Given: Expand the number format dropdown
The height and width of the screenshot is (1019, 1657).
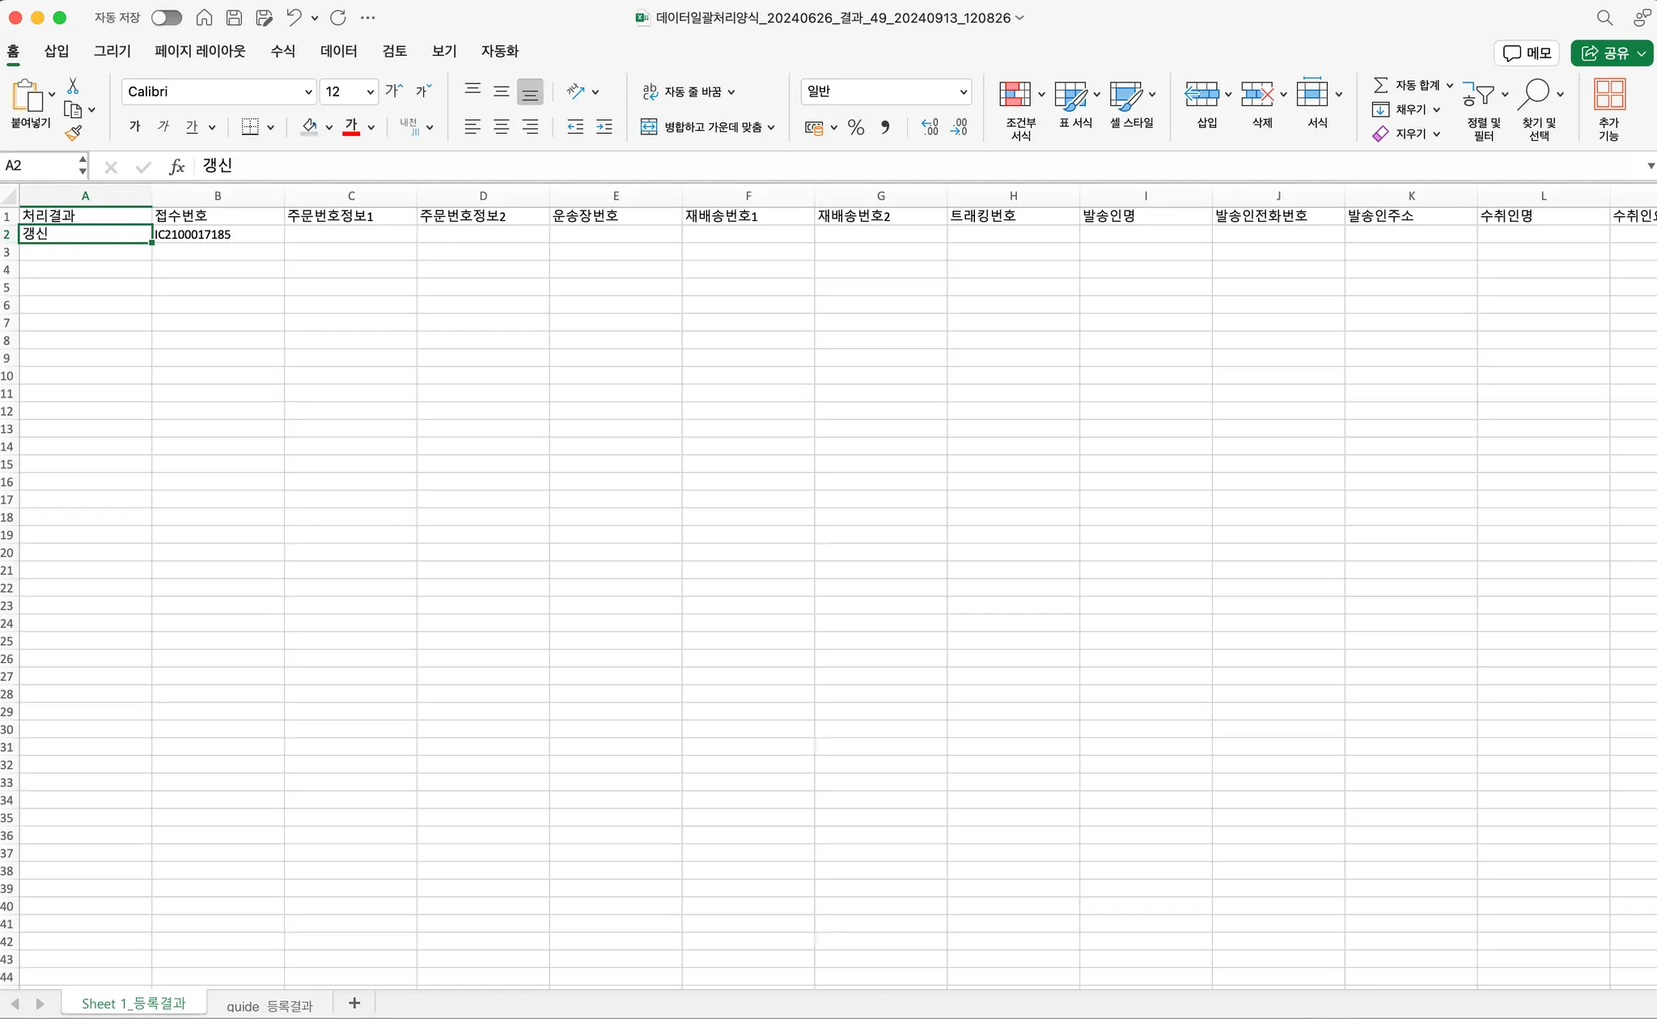Looking at the screenshot, I should [963, 92].
